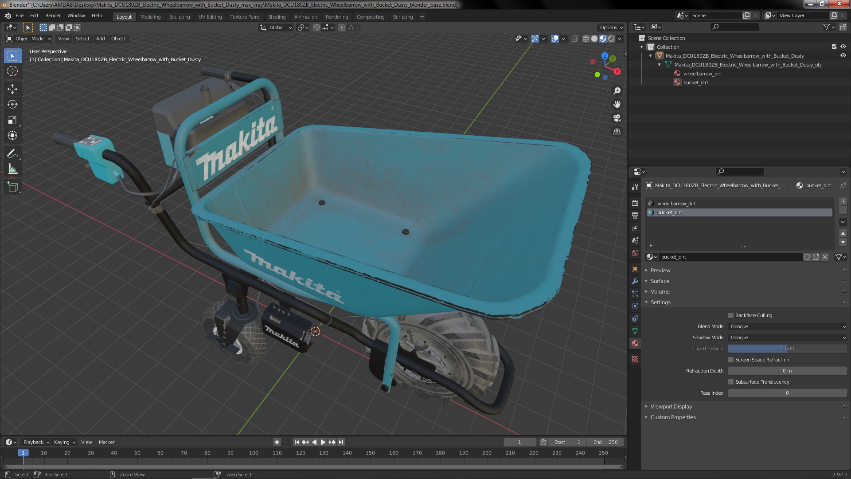Image resolution: width=851 pixels, height=479 pixels.
Task: Open the Object Mode dropdown
Action: pos(29,39)
